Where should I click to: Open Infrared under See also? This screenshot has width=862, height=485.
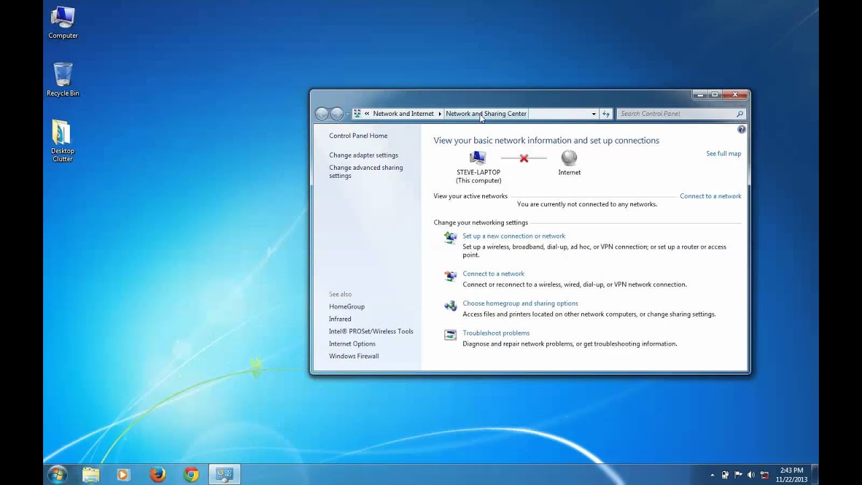click(x=340, y=319)
